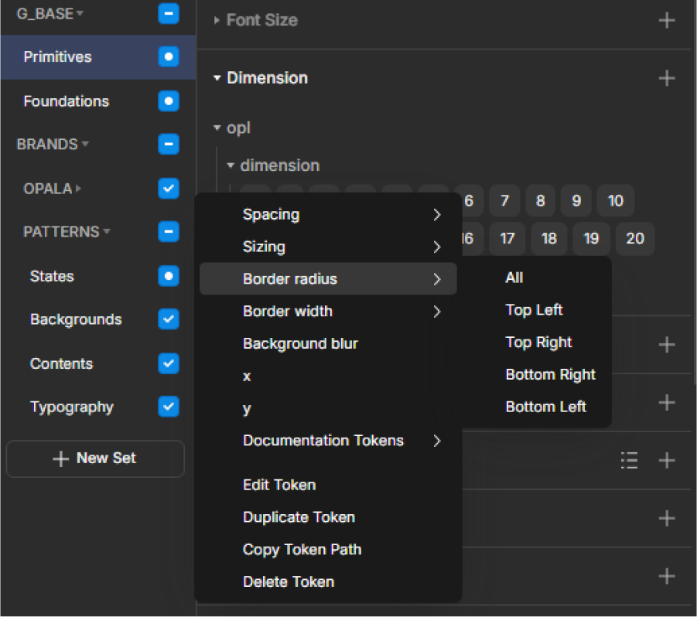This screenshot has width=697, height=617.
Task: Toggle the G_BASE set indeterminate checkbox
Action: pyautogui.click(x=168, y=13)
